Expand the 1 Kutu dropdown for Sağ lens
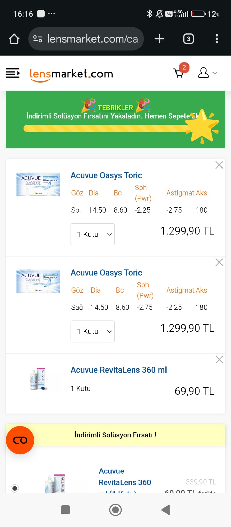The height and width of the screenshot is (527, 231). pyautogui.click(x=93, y=331)
